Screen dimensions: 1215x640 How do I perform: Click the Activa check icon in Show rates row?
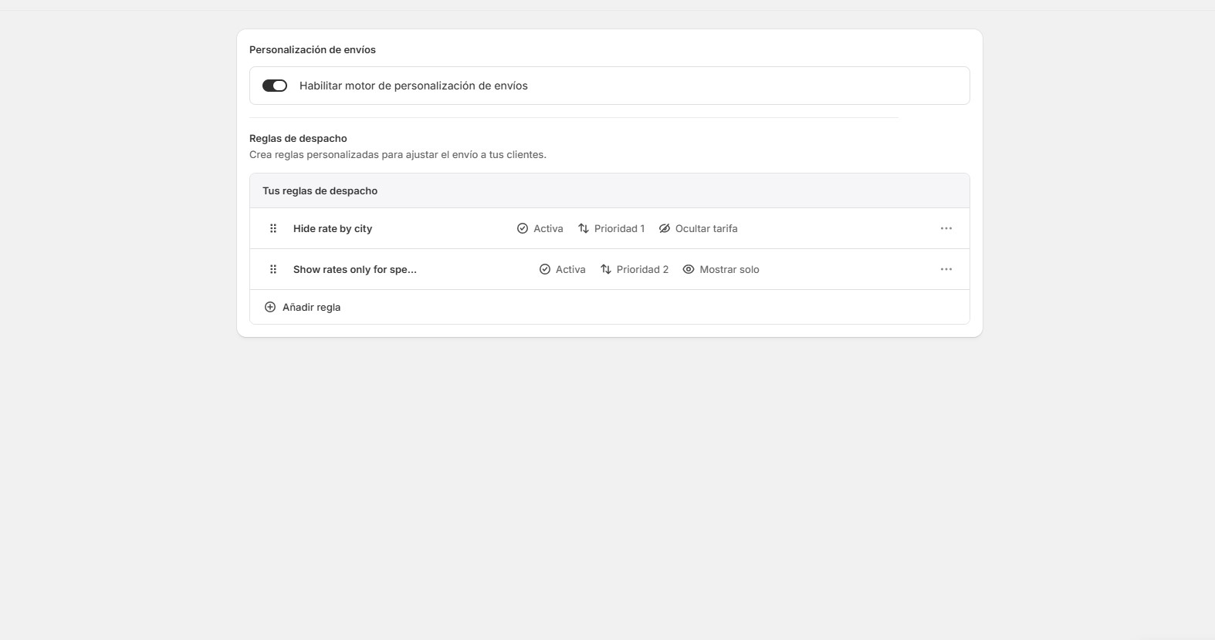tap(545, 269)
